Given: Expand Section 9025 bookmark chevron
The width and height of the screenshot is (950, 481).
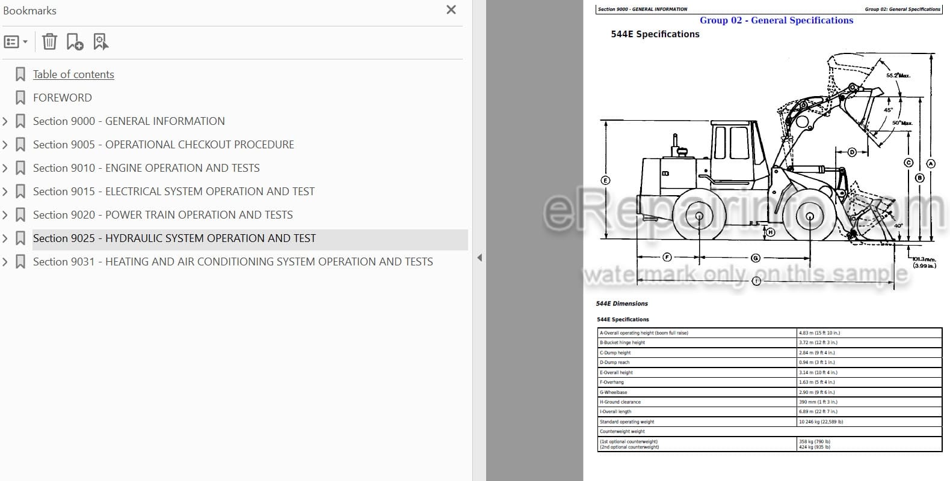Looking at the screenshot, I should point(5,238).
